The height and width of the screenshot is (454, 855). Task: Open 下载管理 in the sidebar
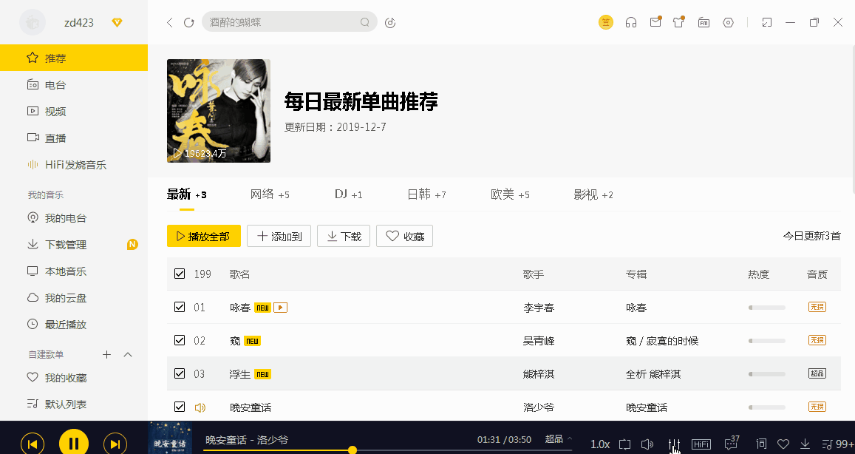[65, 244]
